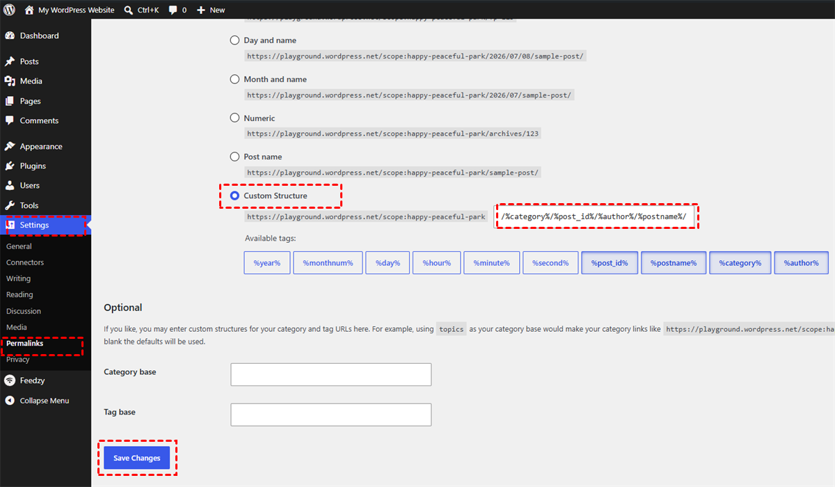The height and width of the screenshot is (487, 835).
Task: Add the %year% tag button
Action: 267,263
